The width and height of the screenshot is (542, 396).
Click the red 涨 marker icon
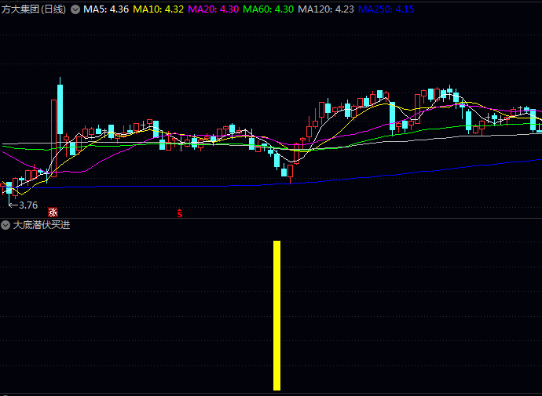pos(53,213)
